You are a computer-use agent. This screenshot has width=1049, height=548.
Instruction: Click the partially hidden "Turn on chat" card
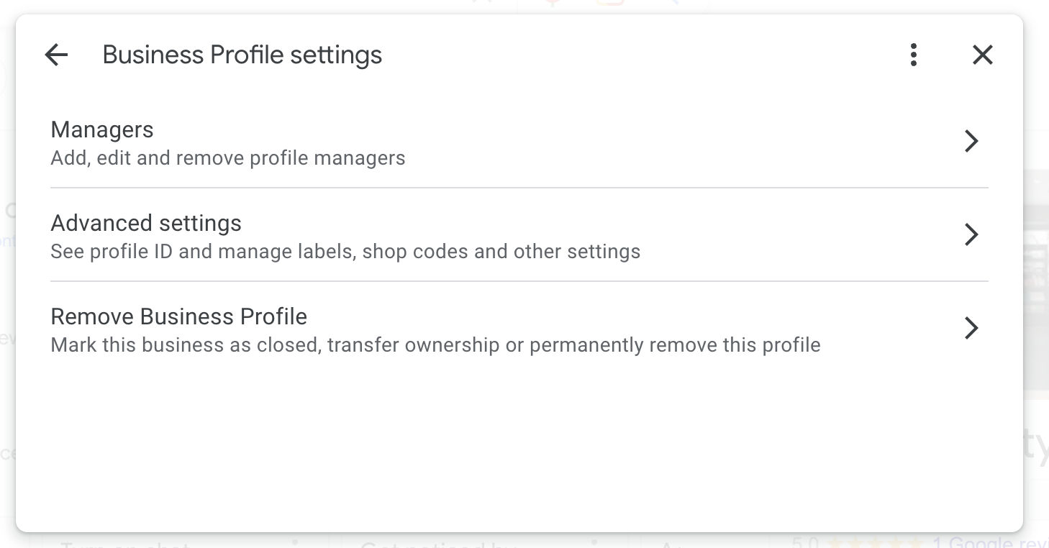(x=126, y=544)
